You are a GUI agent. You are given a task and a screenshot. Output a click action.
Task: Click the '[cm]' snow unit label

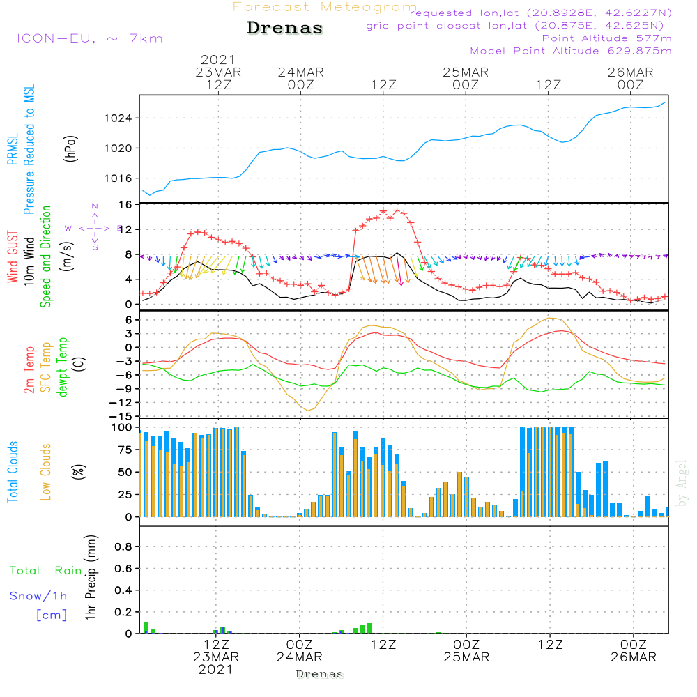point(52,615)
